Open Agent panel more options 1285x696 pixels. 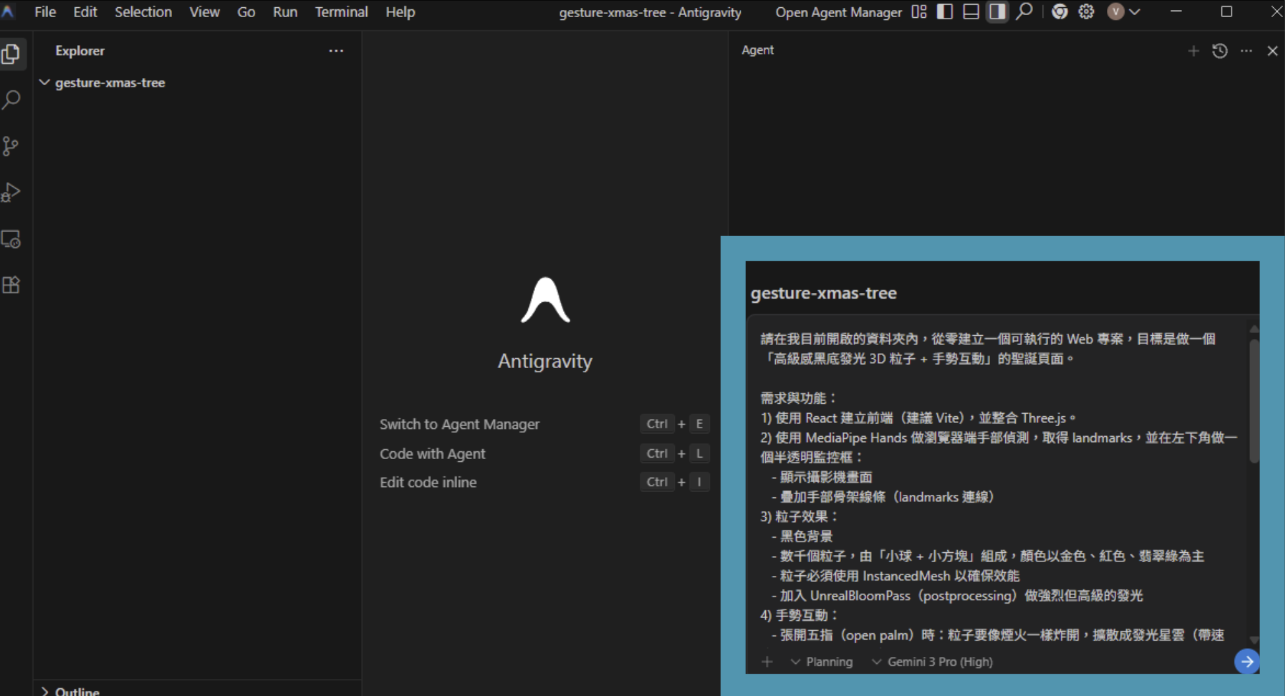point(1246,51)
